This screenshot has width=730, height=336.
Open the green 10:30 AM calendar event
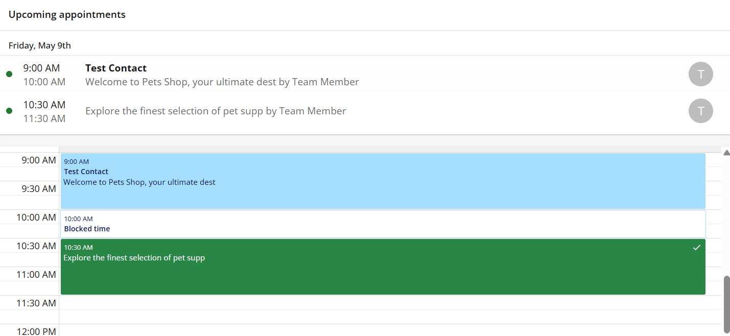(x=383, y=267)
